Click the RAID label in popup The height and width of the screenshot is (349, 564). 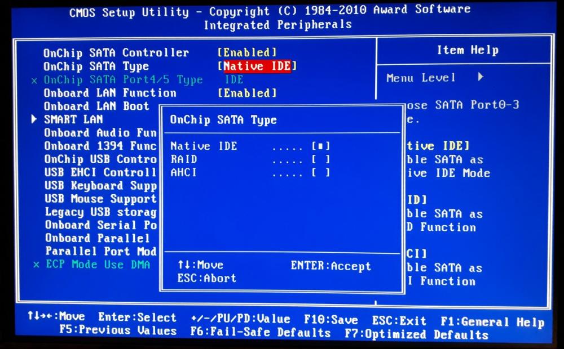point(184,159)
